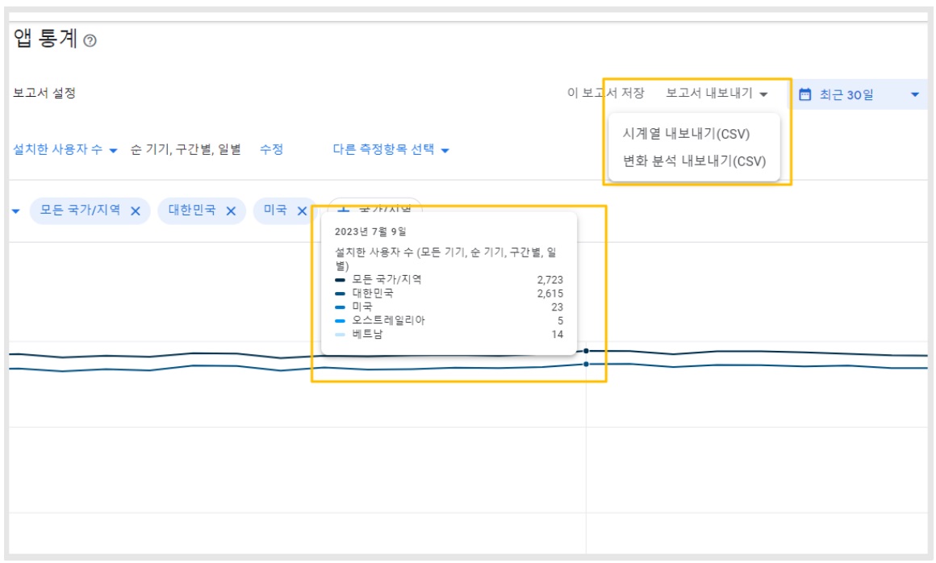The height and width of the screenshot is (563, 936).
Task: Click the 순 기기, 구간별, 일별 text
Action: click(x=186, y=149)
